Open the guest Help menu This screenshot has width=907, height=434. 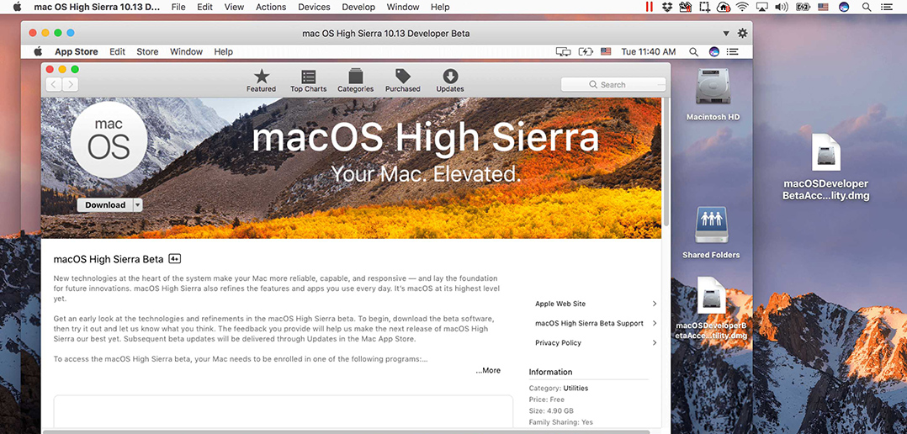click(x=223, y=51)
